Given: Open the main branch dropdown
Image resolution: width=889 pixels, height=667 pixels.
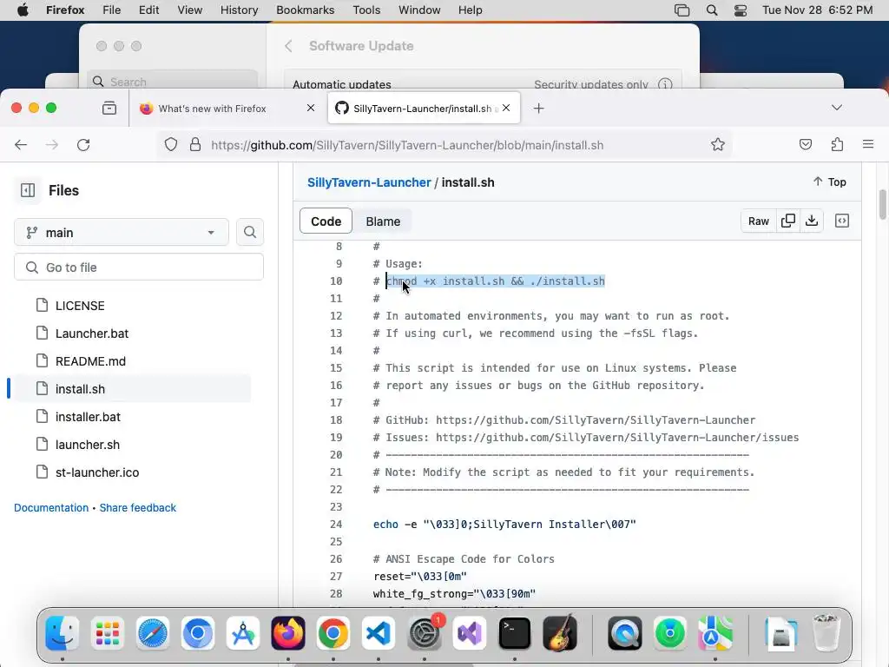Looking at the screenshot, I should pos(122,233).
